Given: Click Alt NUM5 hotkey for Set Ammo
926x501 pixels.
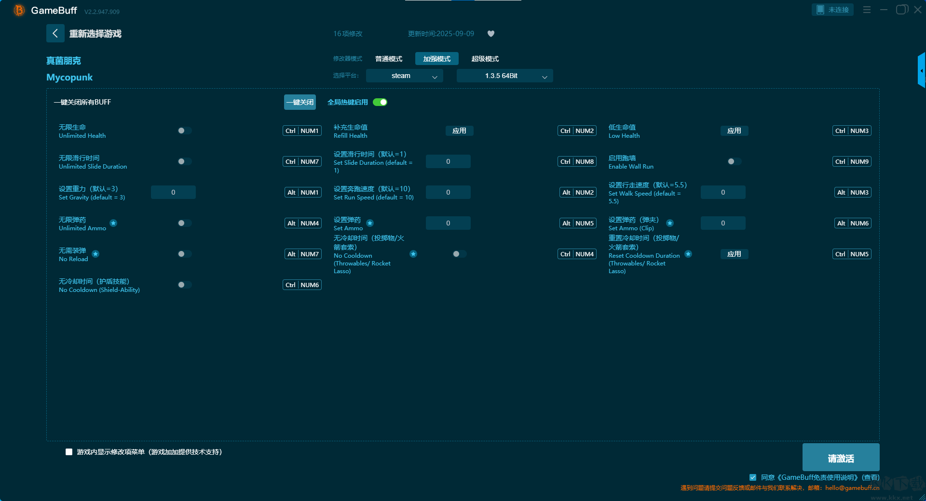Looking at the screenshot, I should (578, 223).
